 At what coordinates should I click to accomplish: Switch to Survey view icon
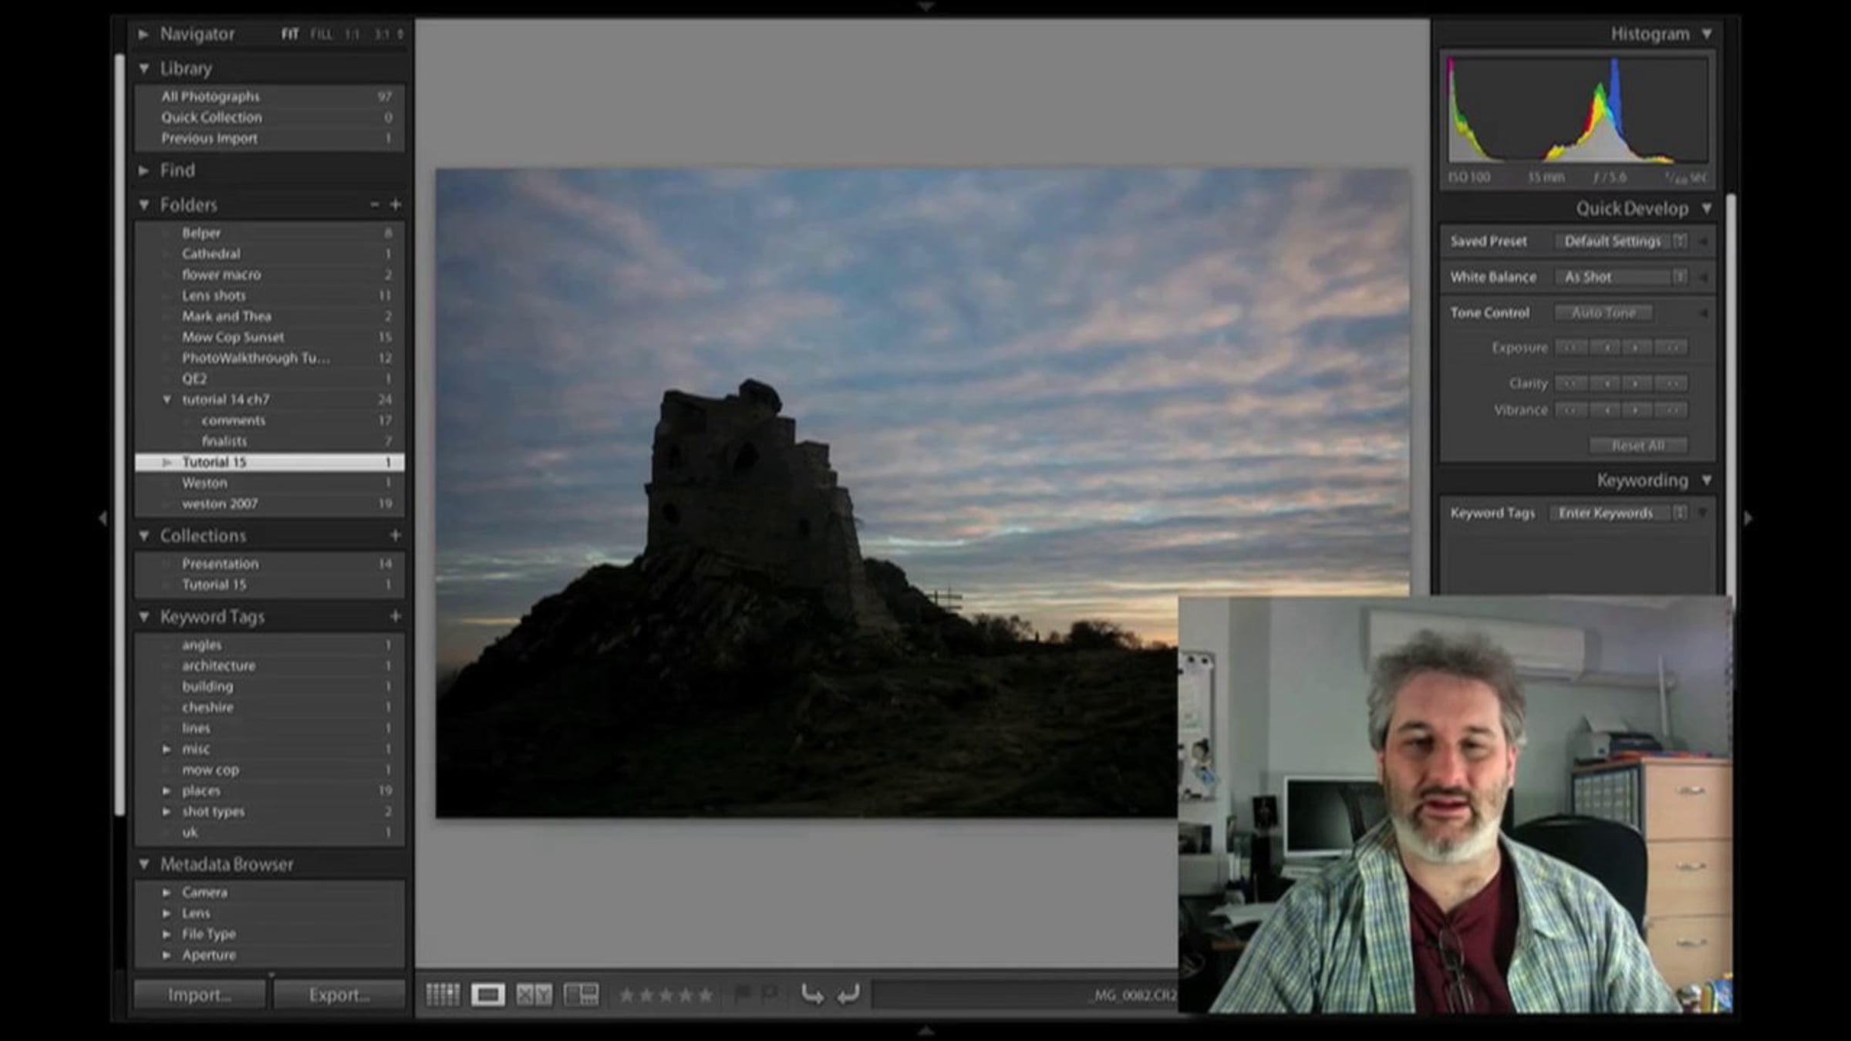tap(581, 995)
